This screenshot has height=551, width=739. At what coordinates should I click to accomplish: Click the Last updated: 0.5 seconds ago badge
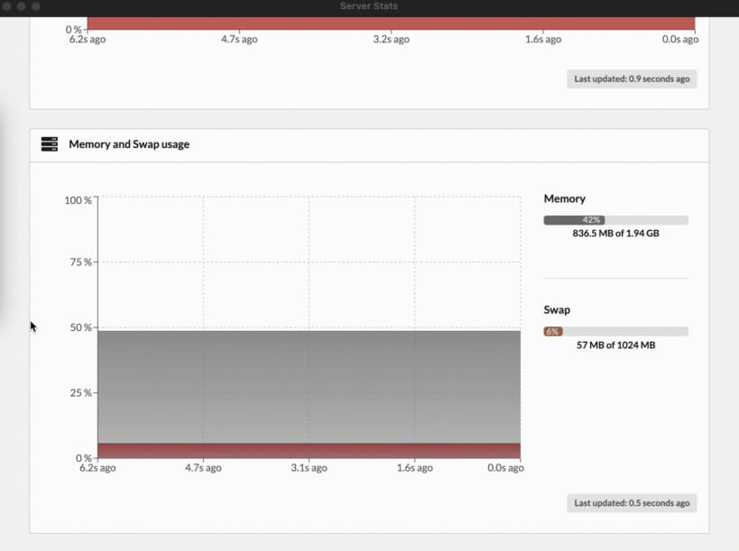631,502
